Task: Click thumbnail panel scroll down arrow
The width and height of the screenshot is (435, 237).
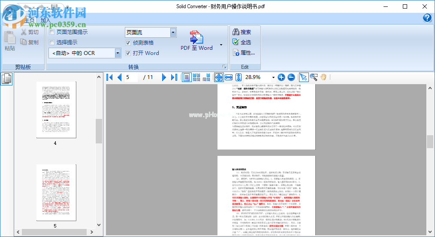Action: pos(99,225)
